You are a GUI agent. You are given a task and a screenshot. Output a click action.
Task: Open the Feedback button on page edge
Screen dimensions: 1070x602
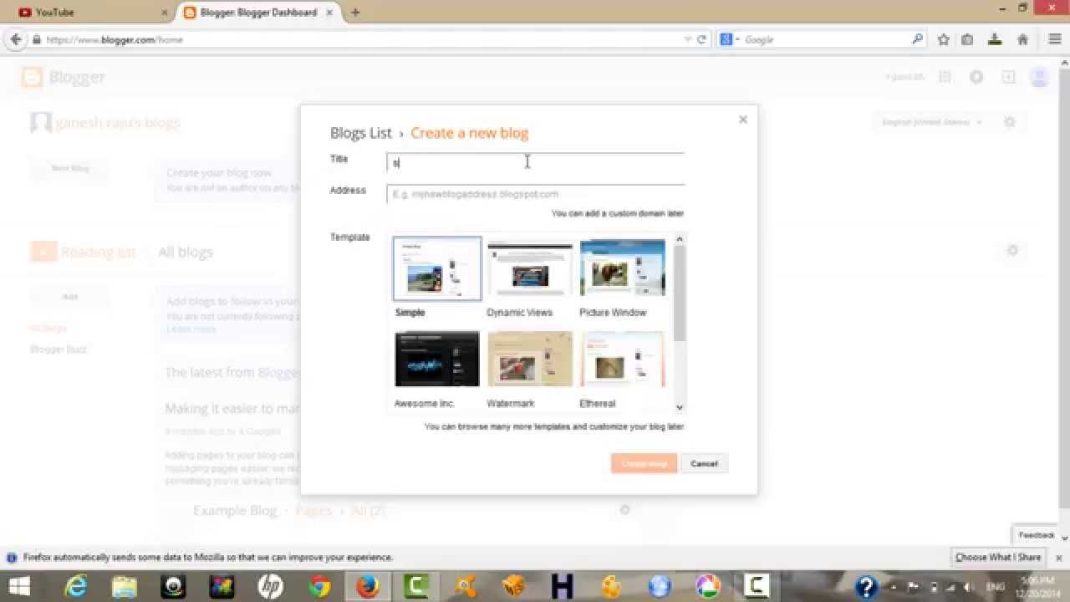[1037, 535]
